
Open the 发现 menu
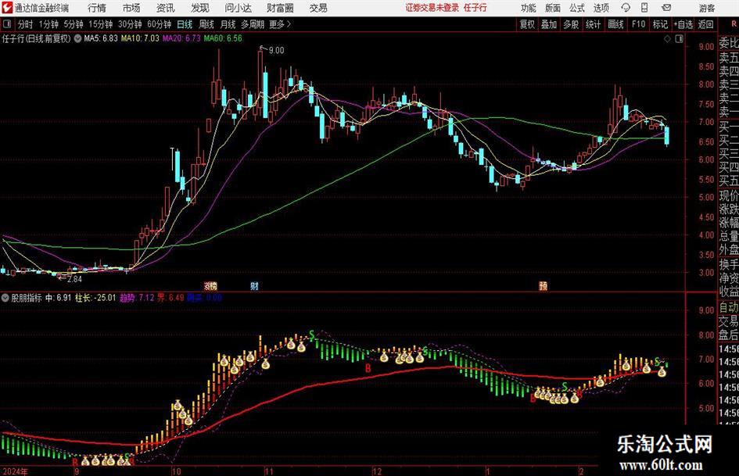click(200, 8)
